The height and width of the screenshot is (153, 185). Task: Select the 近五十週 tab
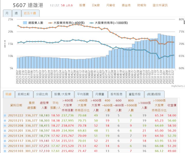30,13
